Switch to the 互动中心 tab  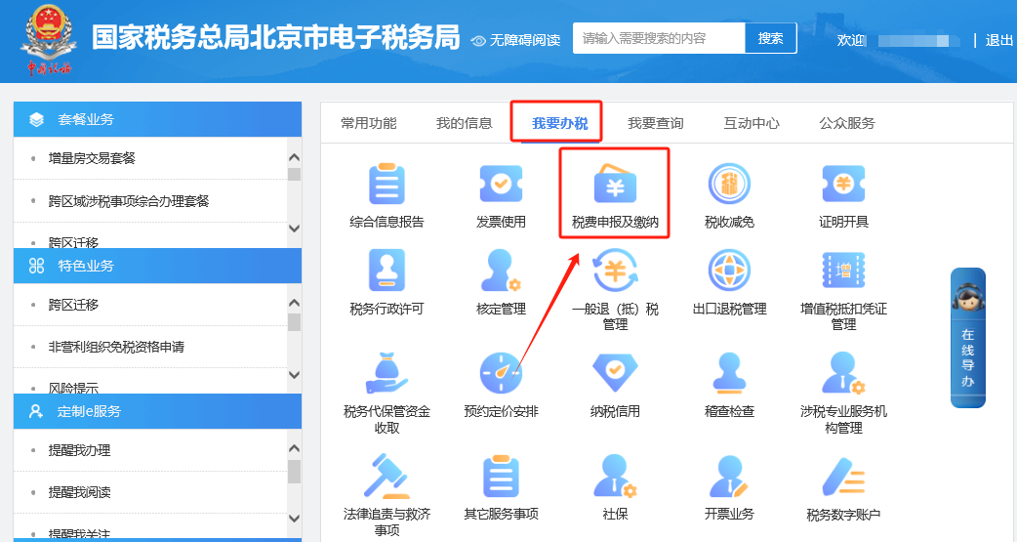click(752, 123)
